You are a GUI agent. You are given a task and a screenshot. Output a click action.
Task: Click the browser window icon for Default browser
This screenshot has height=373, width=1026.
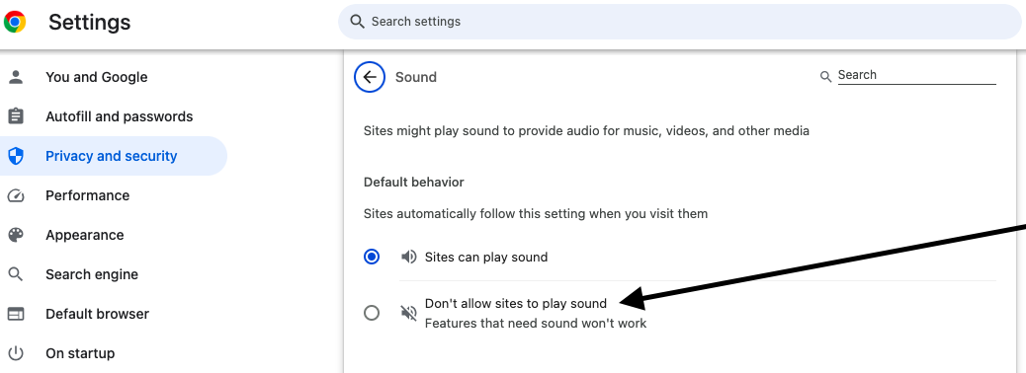[x=15, y=314]
